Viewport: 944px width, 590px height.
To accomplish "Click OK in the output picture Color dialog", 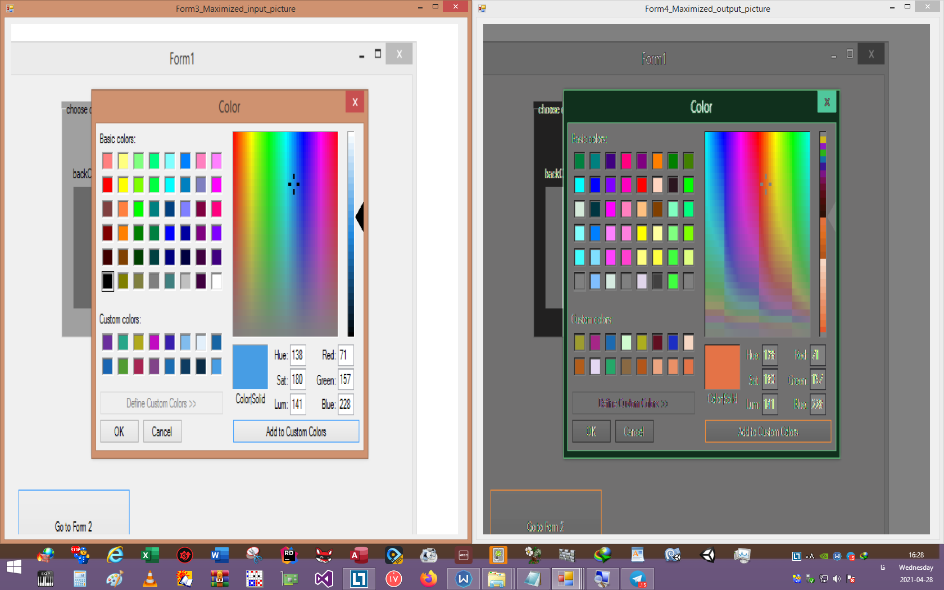I will pos(591,432).
